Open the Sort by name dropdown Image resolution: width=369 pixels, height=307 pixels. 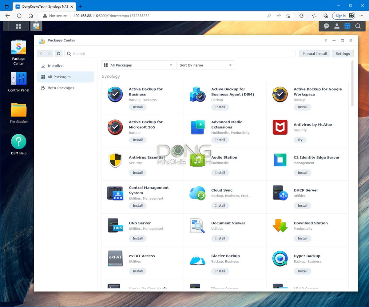(205, 65)
